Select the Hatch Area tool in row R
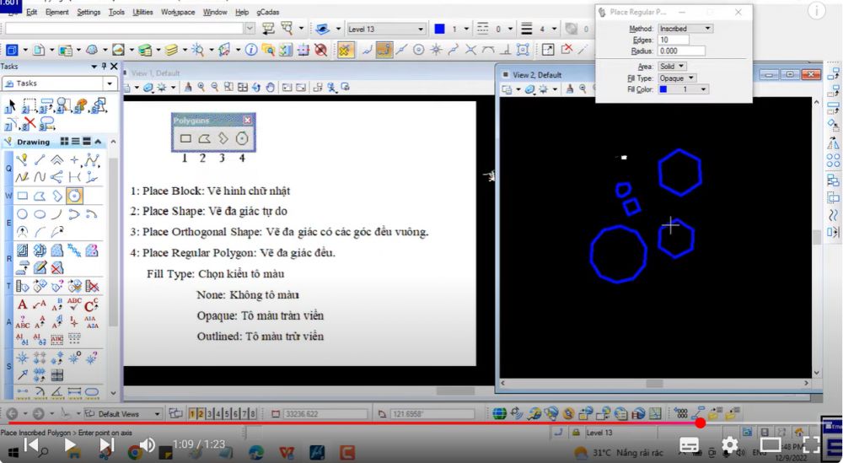 pos(22,250)
